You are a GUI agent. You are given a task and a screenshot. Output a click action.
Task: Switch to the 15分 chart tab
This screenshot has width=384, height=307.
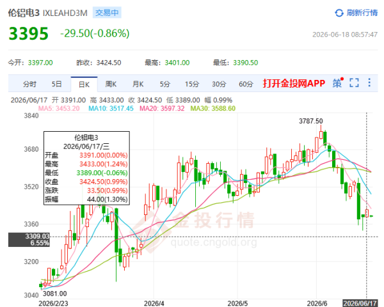(192, 84)
